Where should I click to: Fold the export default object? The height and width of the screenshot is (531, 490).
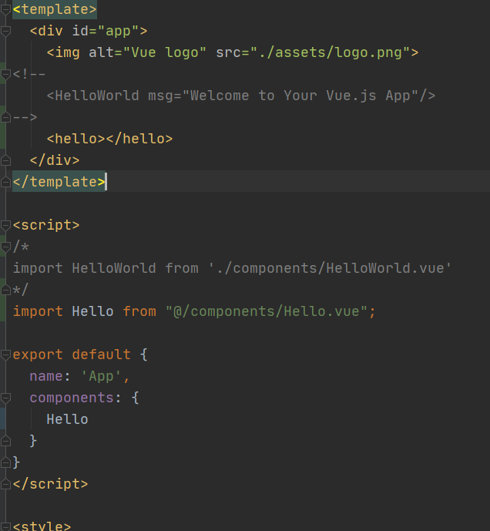(x=7, y=355)
